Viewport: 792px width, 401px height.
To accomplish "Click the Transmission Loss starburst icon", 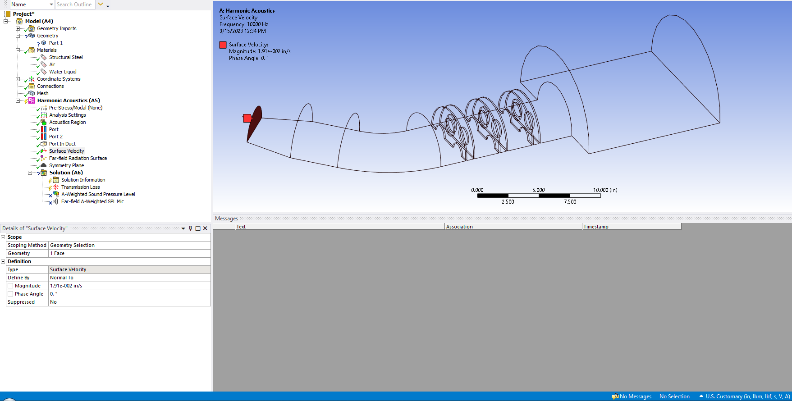I will coord(56,187).
